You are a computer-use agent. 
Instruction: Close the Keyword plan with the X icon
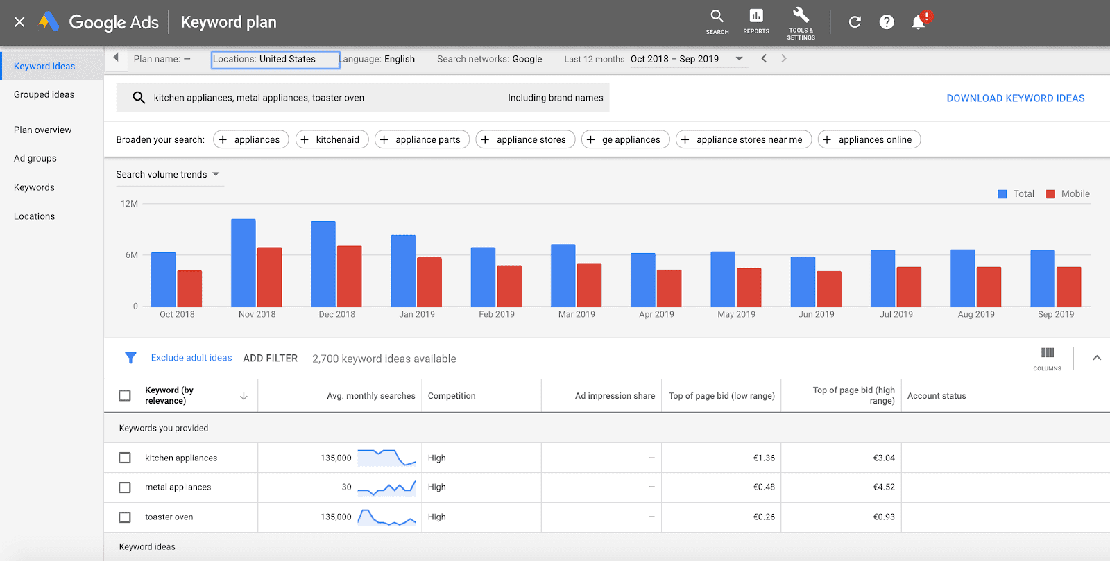(x=19, y=22)
